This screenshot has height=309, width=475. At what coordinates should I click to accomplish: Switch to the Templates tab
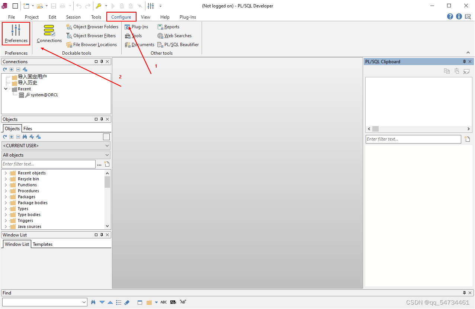point(43,244)
